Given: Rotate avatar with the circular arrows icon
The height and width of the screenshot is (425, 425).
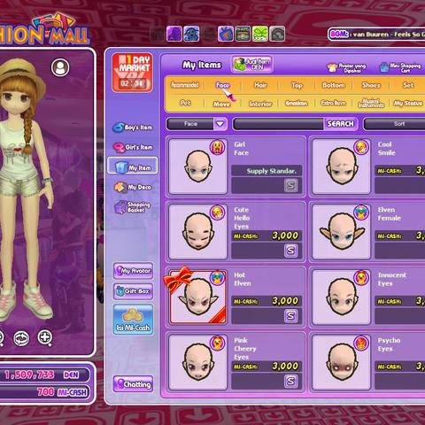Looking at the screenshot, I should 21,337.
